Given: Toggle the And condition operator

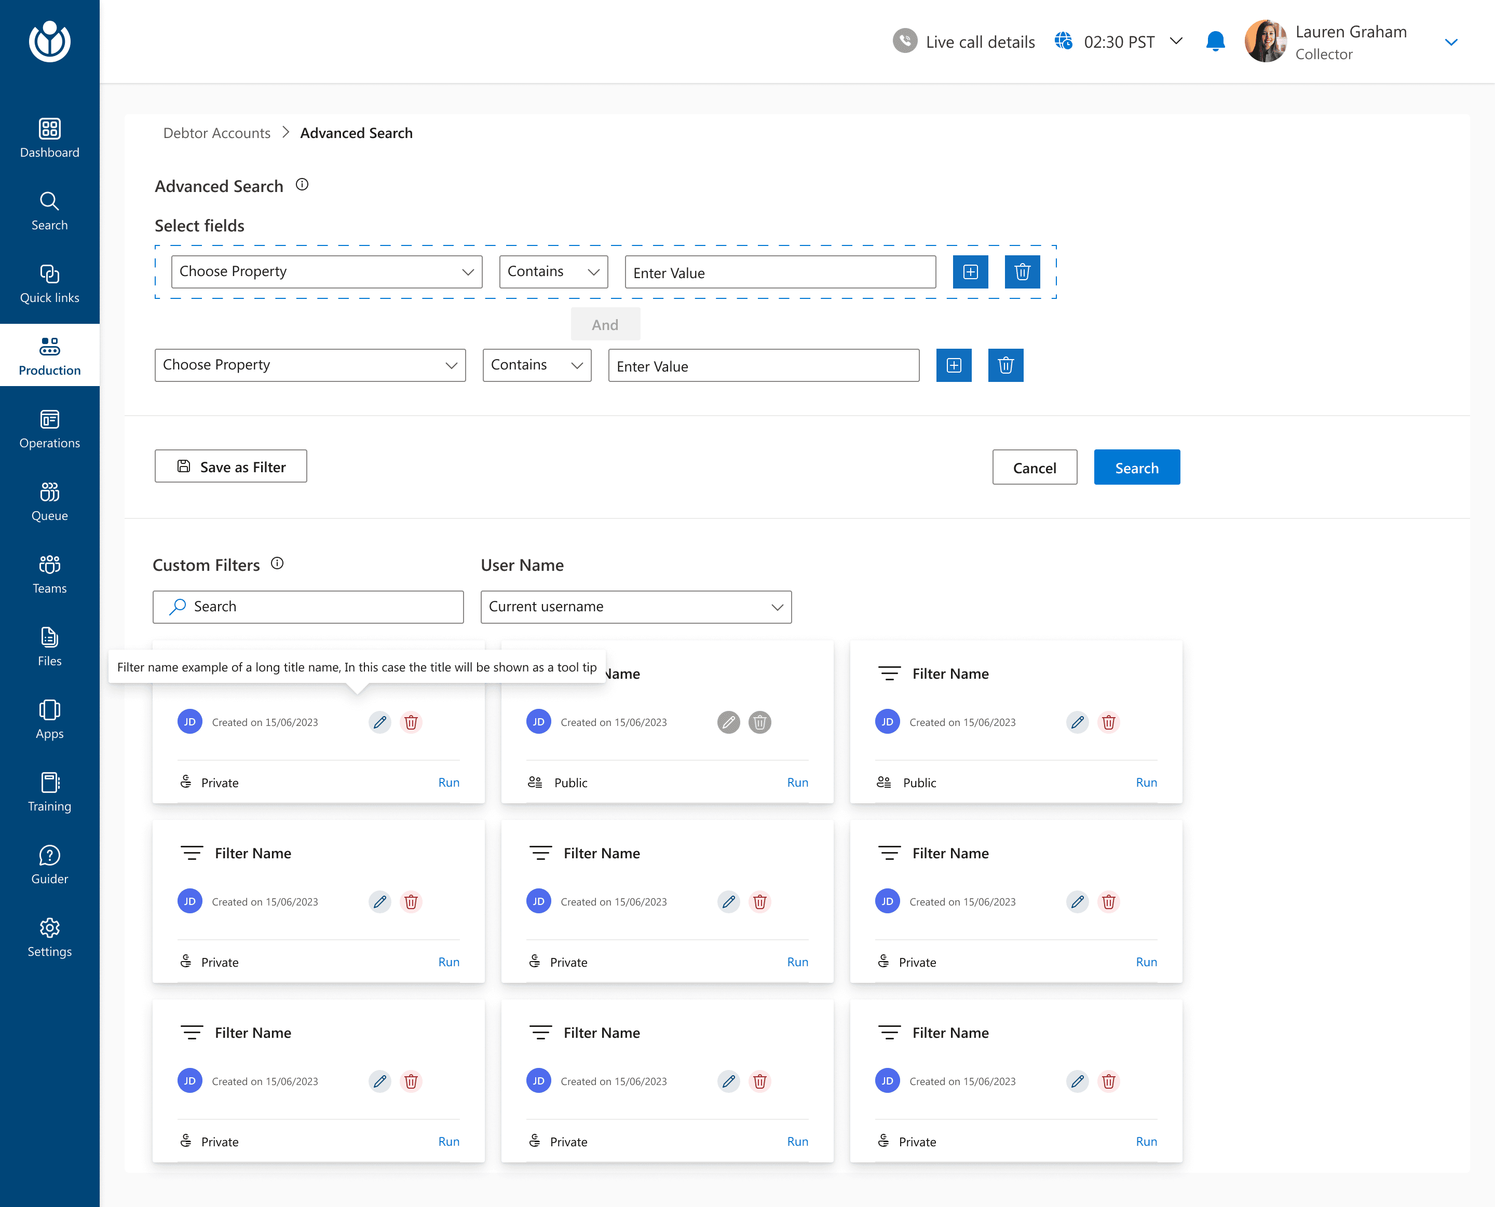Looking at the screenshot, I should click(605, 325).
